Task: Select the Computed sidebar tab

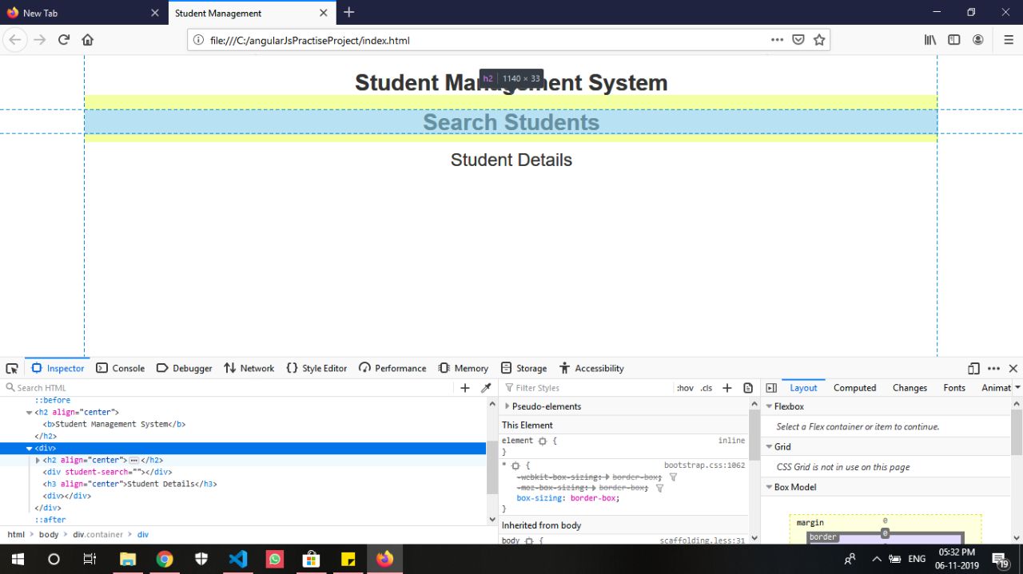Action: 855,388
